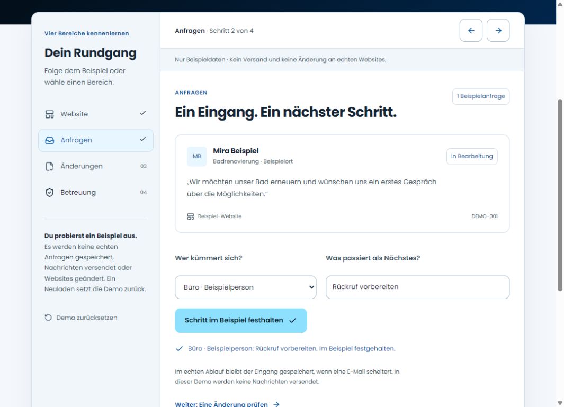This screenshot has height=407, width=564.
Task: Reset the demo via Demo zurücksetzen
Action: 81,318
